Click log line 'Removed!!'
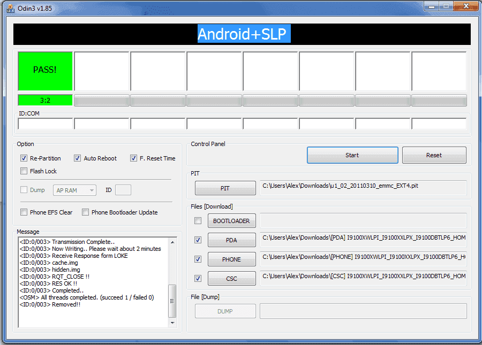Image resolution: width=482 pixels, height=345 pixels. click(x=50, y=304)
